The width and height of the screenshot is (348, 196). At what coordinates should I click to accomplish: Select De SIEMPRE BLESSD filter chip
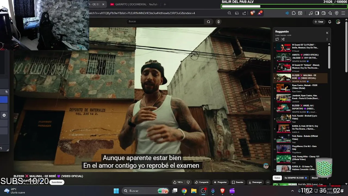(x=296, y=178)
